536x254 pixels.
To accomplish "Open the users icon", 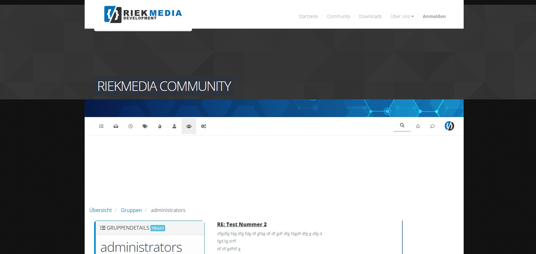I will (174, 126).
